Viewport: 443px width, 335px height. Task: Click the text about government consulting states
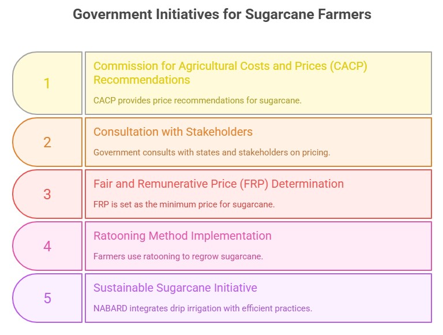(212, 152)
